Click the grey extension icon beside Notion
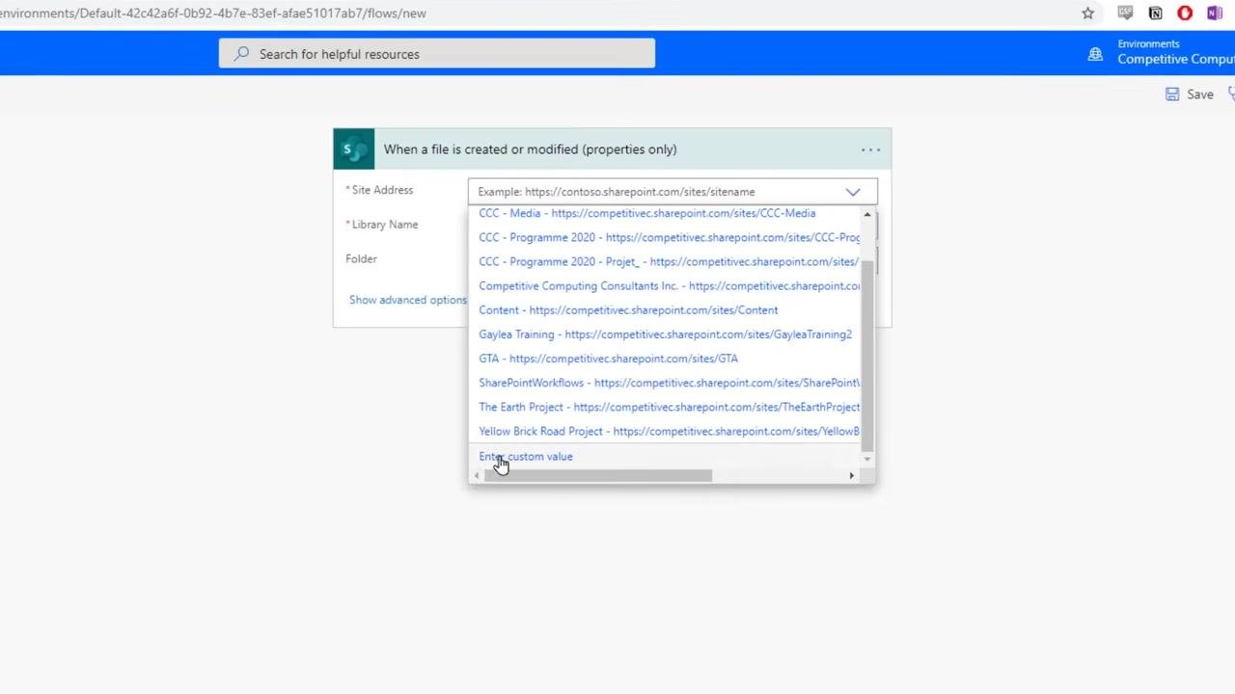 [1125, 13]
